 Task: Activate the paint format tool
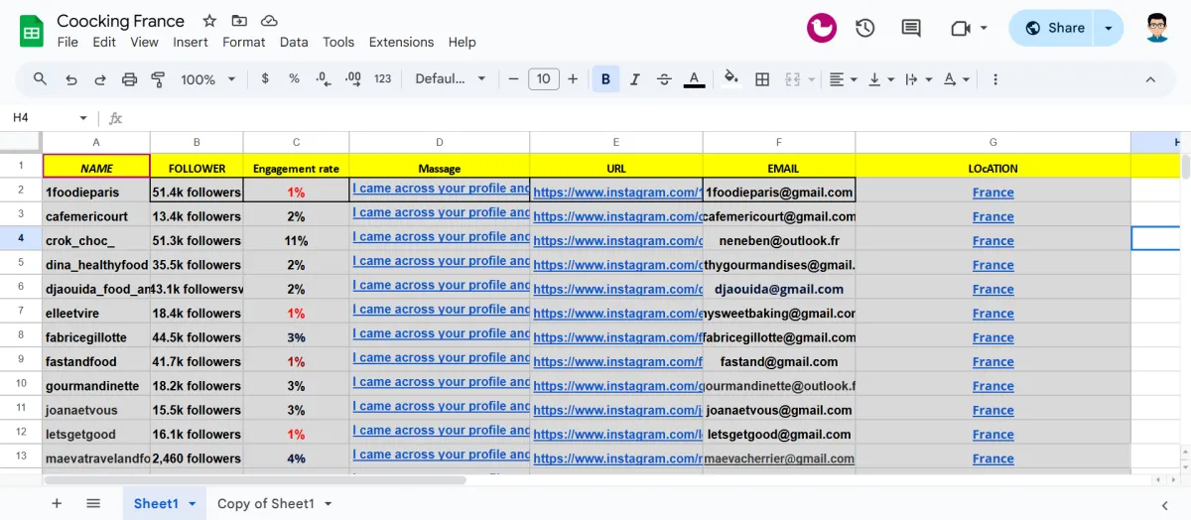(x=158, y=79)
